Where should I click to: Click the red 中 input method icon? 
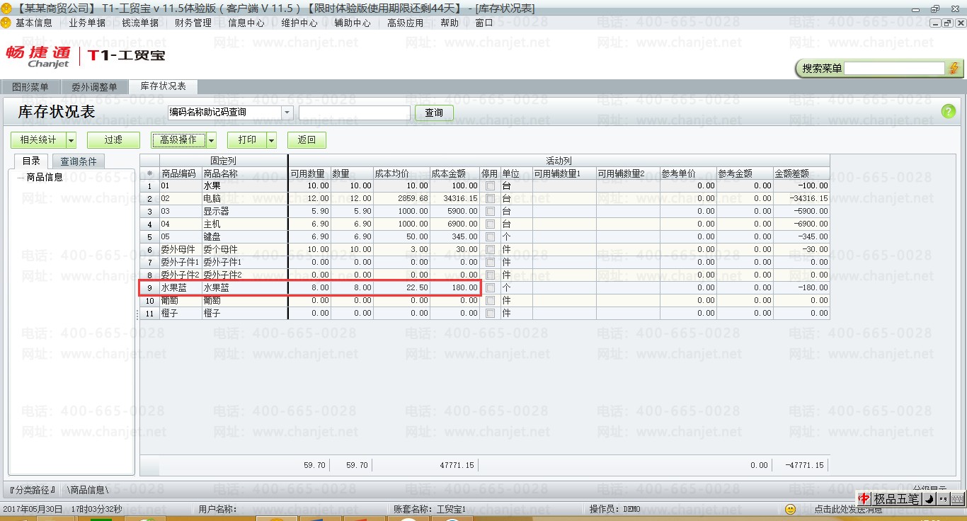(x=864, y=499)
